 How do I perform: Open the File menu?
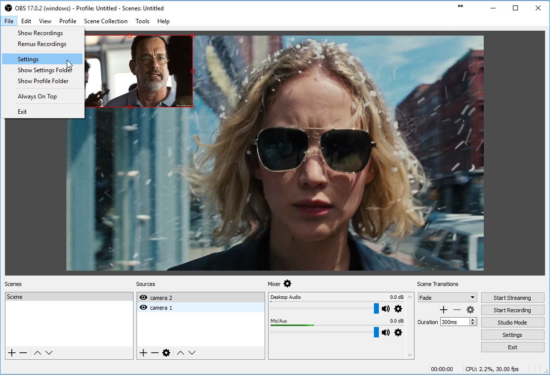9,21
